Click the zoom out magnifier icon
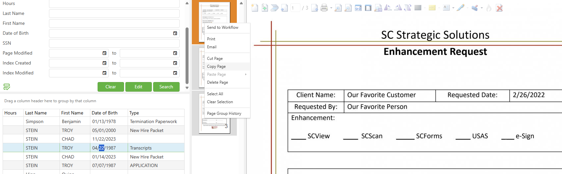The width and height of the screenshot is (562, 174). point(348,8)
